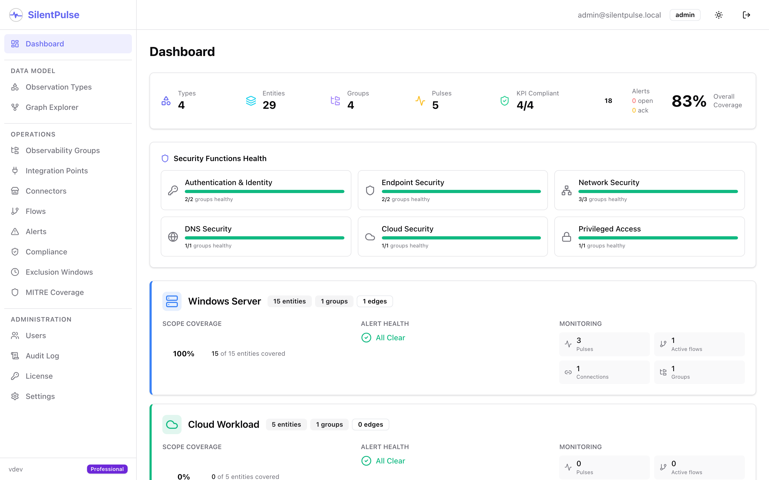Click the Professional license badge
769x480 pixels.
(x=107, y=469)
